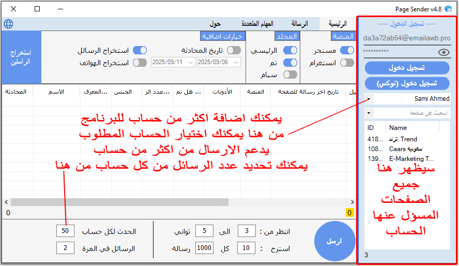
Task: Click the globe language icon
Action: pyautogui.click(x=8, y=24)
